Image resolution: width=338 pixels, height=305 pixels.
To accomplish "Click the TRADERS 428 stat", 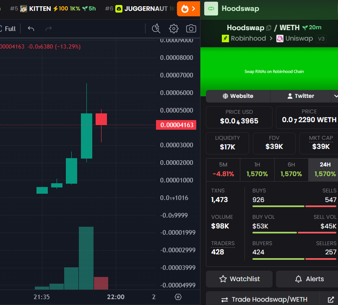I will tap(223, 248).
